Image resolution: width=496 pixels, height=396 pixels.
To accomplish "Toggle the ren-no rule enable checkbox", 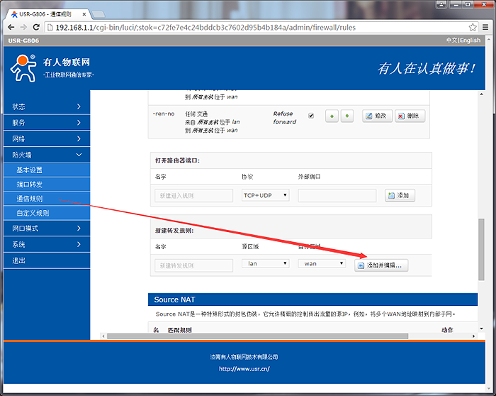I will coord(311,116).
